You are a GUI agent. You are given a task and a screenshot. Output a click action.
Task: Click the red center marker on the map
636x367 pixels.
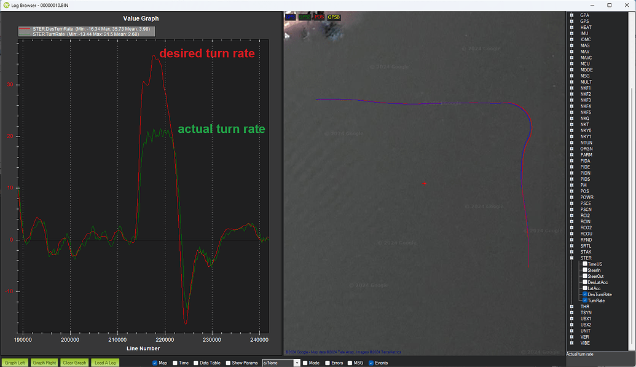(x=424, y=183)
